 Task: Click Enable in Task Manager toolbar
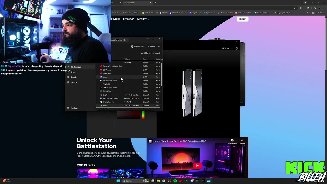[151, 47]
